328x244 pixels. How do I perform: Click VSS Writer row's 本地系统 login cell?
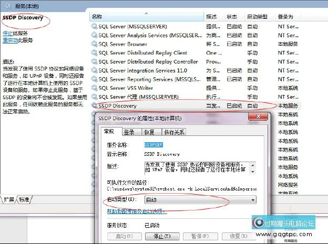pos(288,88)
